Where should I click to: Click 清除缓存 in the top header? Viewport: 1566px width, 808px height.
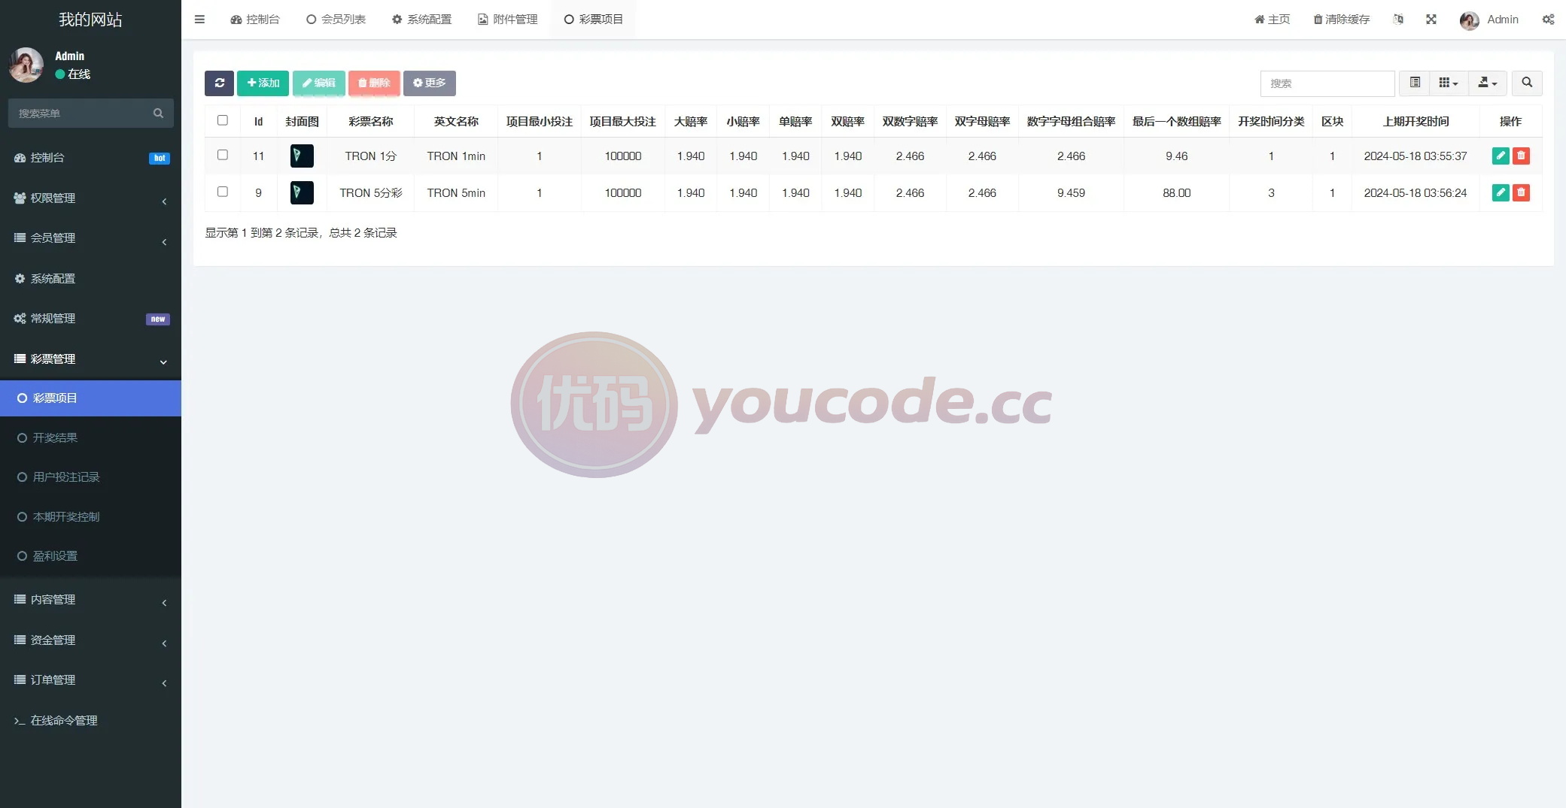1342,20
